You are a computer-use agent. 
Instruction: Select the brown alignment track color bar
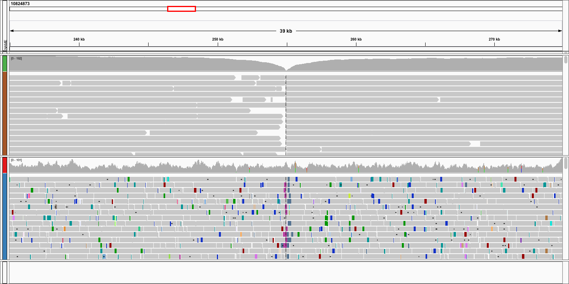(5, 113)
